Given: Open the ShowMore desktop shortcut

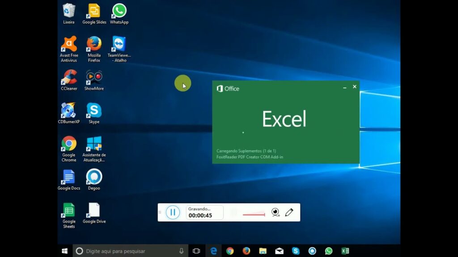Looking at the screenshot, I should tap(94, 80).
